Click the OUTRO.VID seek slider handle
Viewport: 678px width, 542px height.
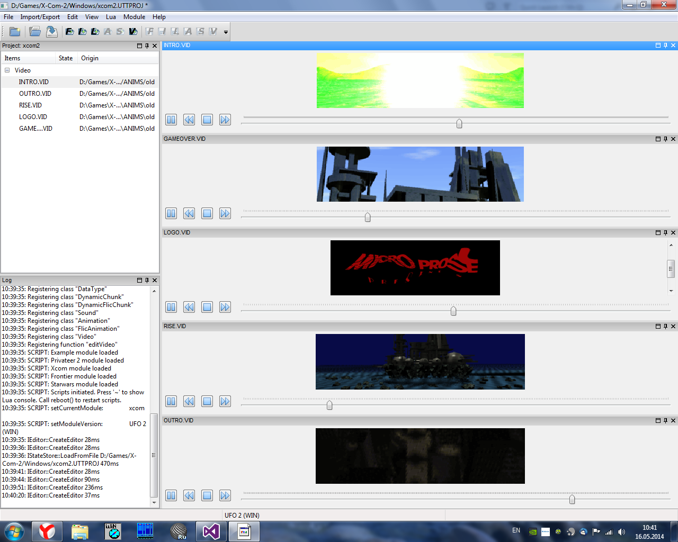point(572,499)
